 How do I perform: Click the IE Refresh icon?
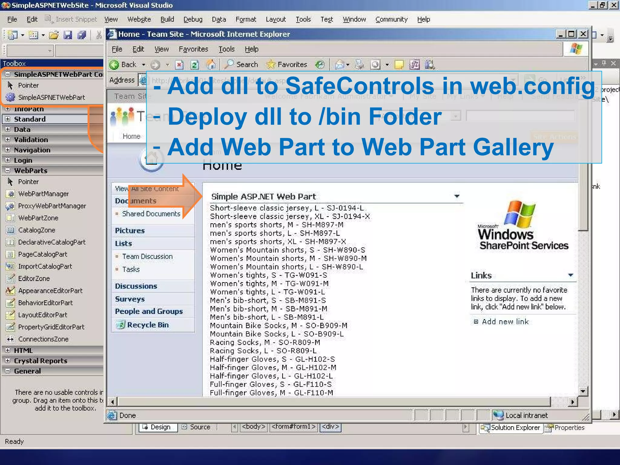[194, 64]
